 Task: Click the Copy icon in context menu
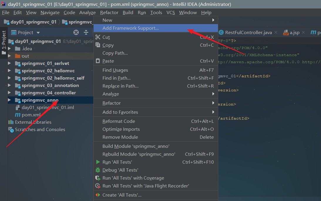(98, 45)
